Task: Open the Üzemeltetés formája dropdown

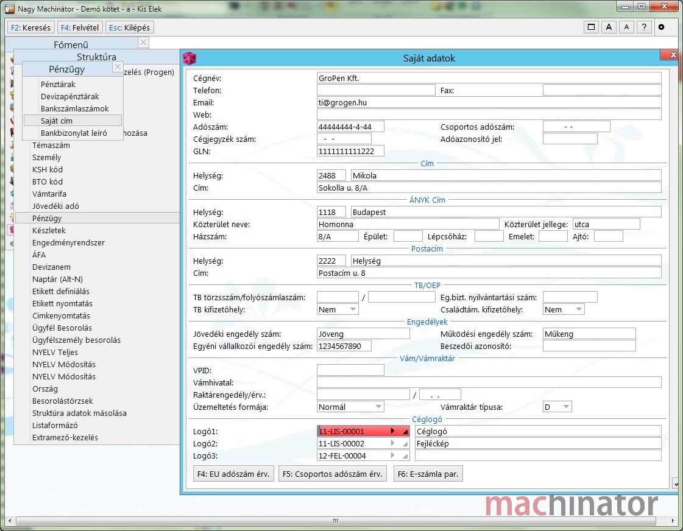Action: tap(378, 407)
